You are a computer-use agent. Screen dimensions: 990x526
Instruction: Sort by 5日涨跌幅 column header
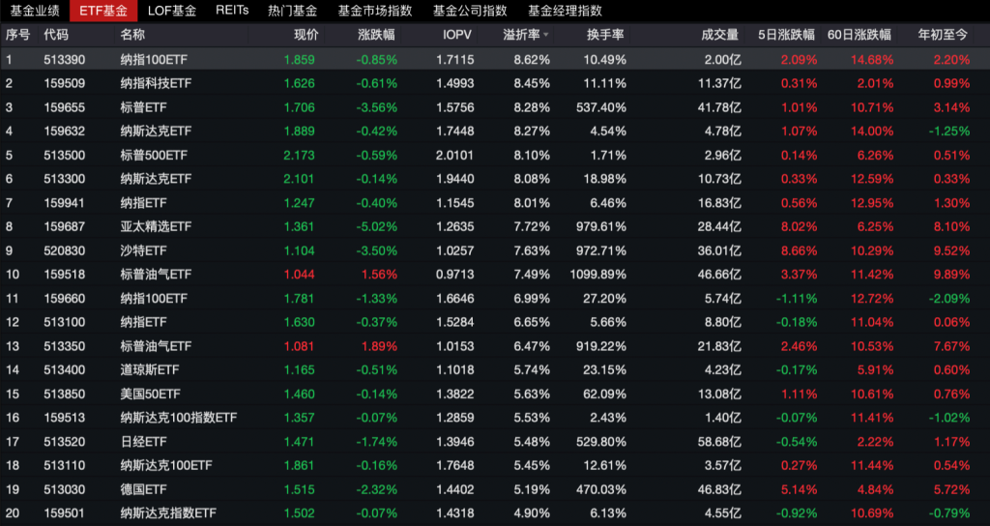786,36
